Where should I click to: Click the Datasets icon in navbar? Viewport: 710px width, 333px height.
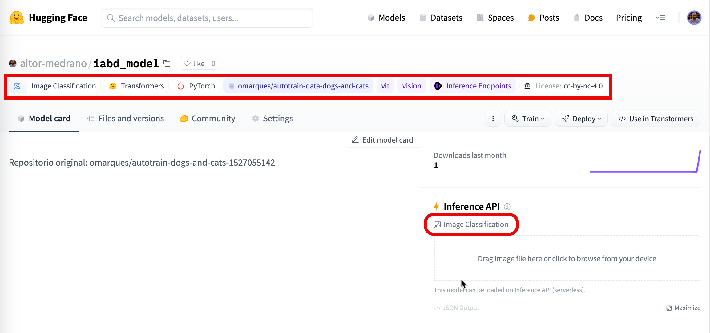pos(423,18)
